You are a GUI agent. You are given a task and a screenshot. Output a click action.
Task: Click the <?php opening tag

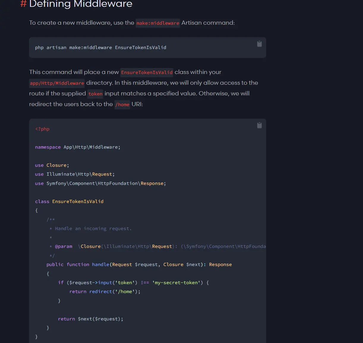coord(42,129)
